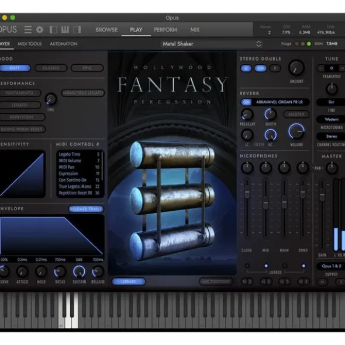This screenshot has height=345, width=345.
Task: Toggle Close microphone loaded indicator
Action: 247,266
